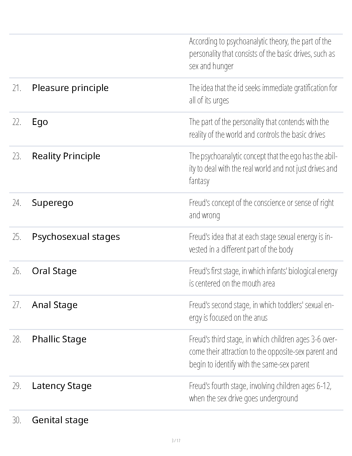Screen dimensions: 352x456
Task: Click the "Latency Stage" term
Action: (x=62, y=386)
